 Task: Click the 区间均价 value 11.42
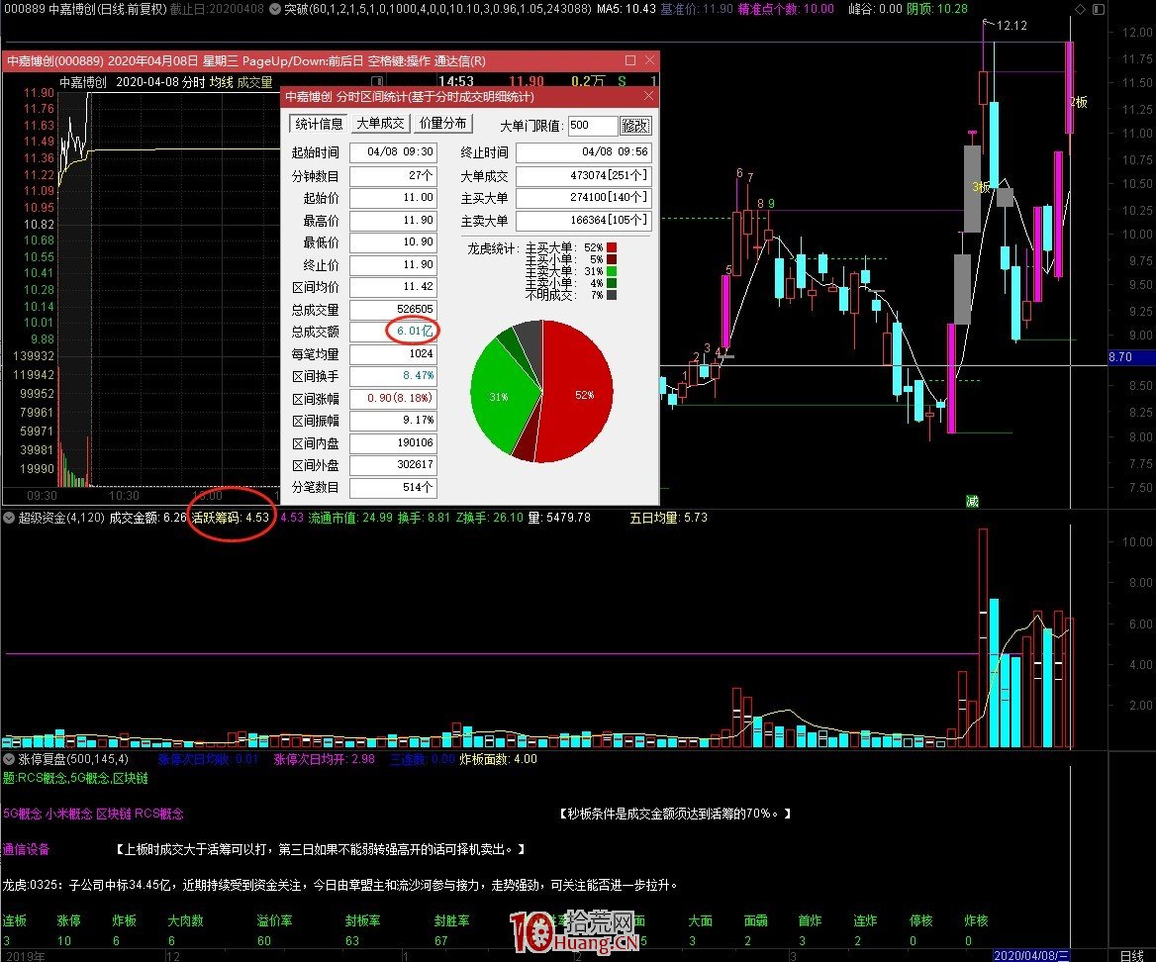(393, 287)
